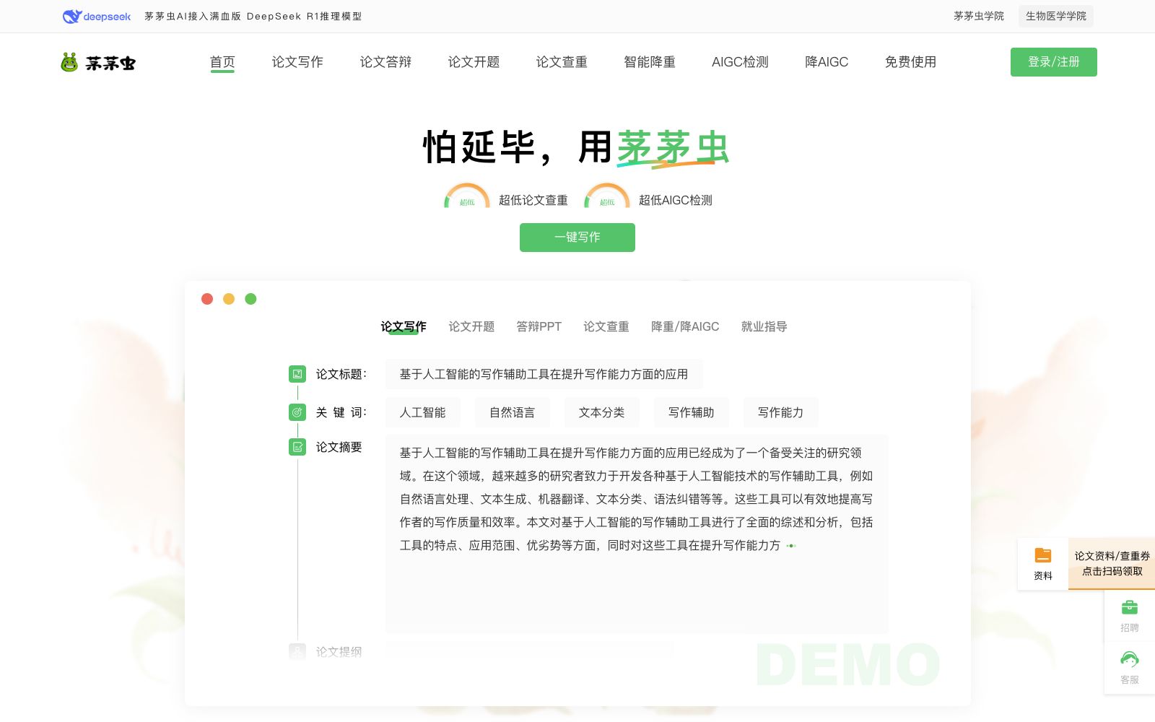Switch to the 论文开题 demo tab

click(x=471, y=326)
